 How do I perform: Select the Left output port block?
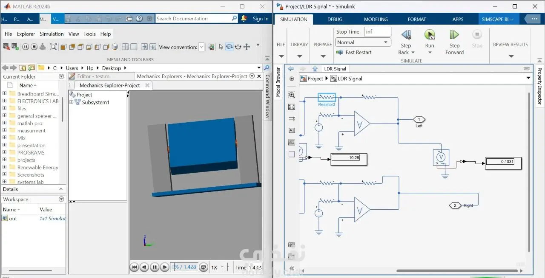coord(419,120)
